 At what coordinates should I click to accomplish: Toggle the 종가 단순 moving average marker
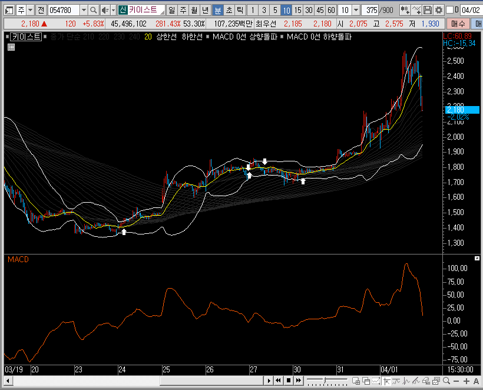pos(45,37)
